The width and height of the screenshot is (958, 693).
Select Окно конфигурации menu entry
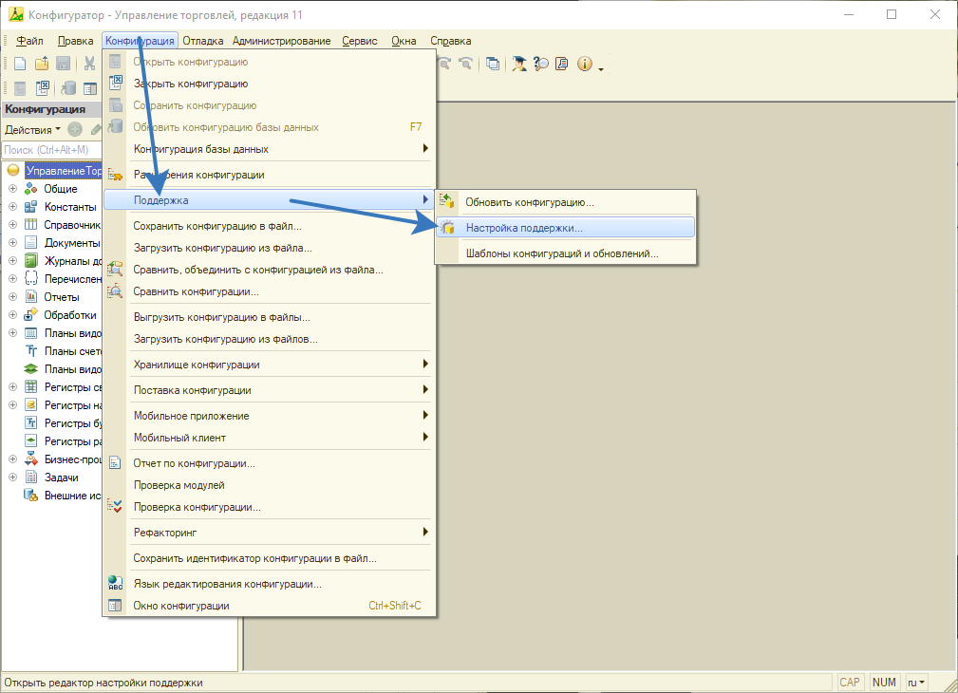180,606
